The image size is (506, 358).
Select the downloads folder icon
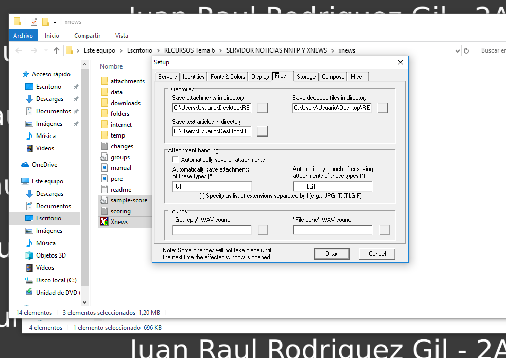click(104, 103)
